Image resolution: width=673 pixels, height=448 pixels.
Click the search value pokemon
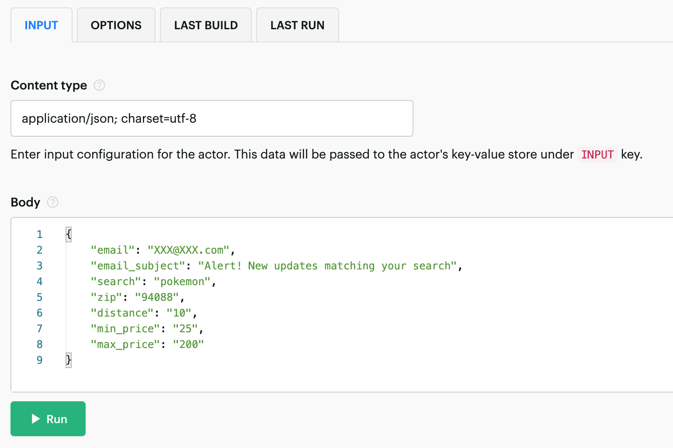(x=182, y=282)
